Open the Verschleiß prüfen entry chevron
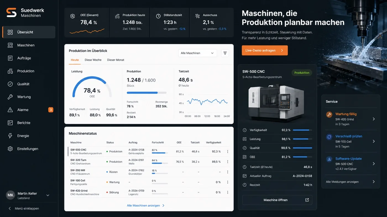Image resolution: width=387 pixels, height=217 pixels. click(373, 141)
